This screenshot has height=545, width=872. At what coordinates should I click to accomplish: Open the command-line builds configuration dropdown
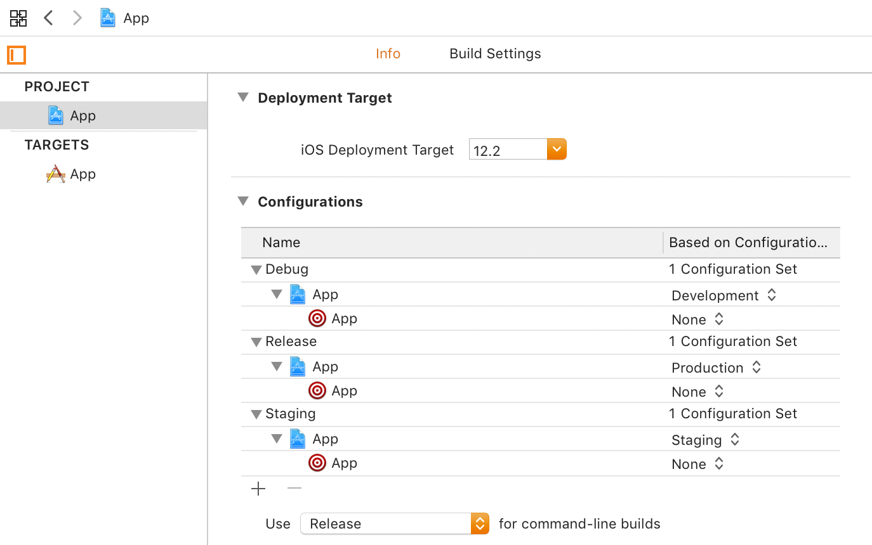(394, 523)
